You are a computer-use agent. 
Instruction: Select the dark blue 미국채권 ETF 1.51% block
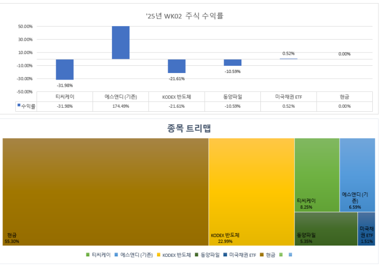(366, 229)
